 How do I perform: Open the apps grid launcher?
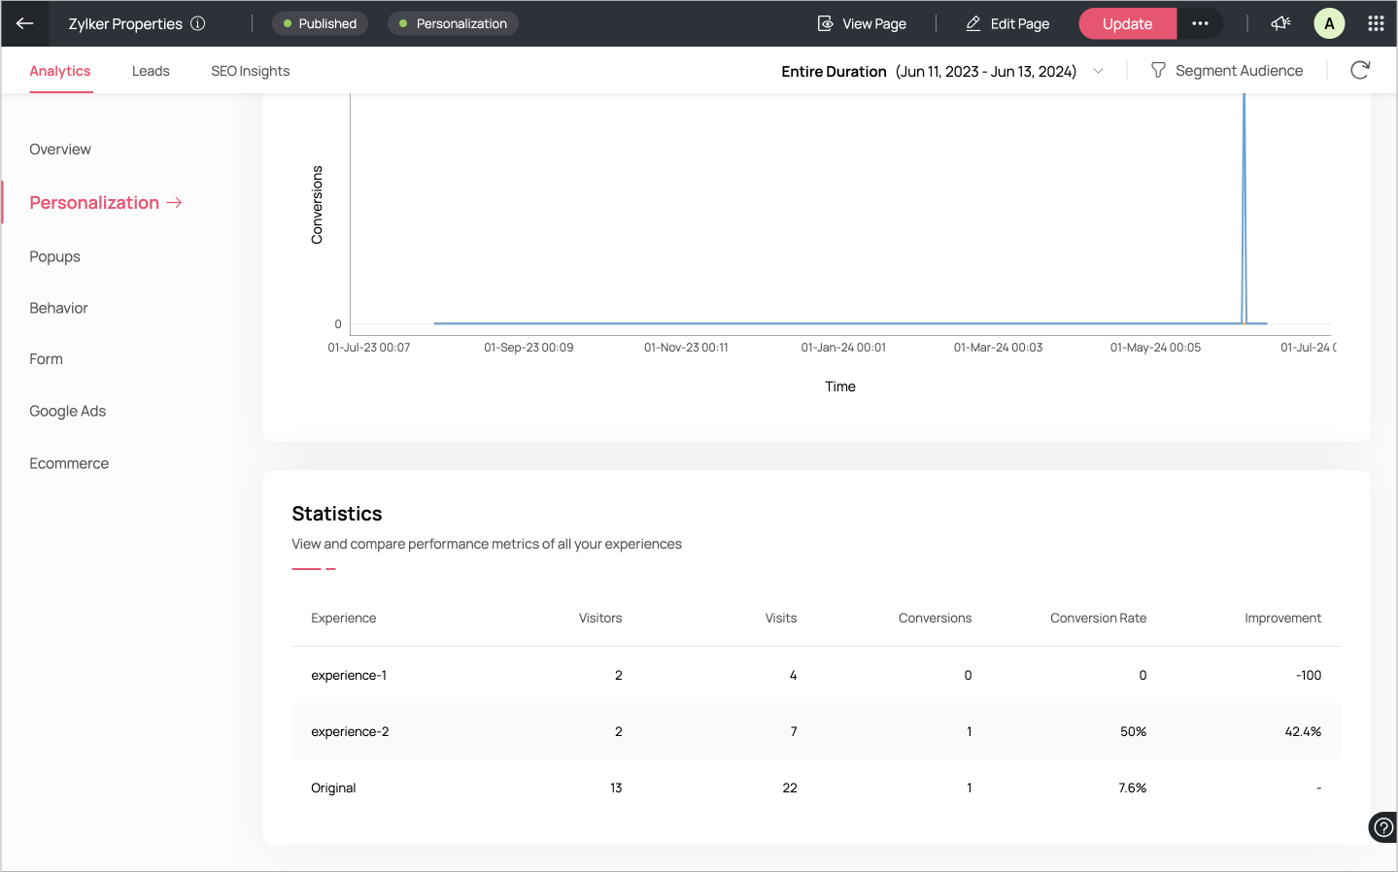1376,23
